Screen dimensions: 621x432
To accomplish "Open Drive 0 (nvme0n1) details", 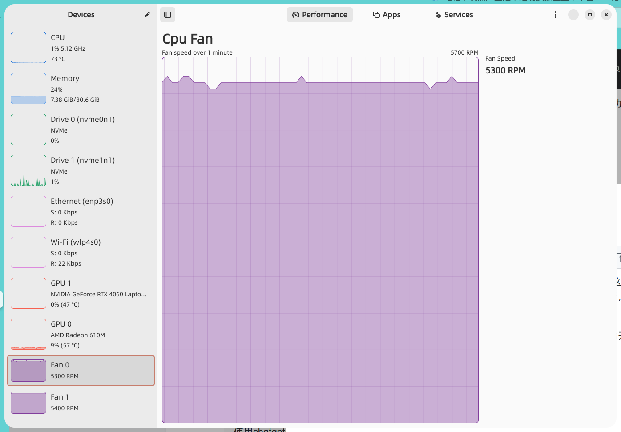I will [81, 129].
